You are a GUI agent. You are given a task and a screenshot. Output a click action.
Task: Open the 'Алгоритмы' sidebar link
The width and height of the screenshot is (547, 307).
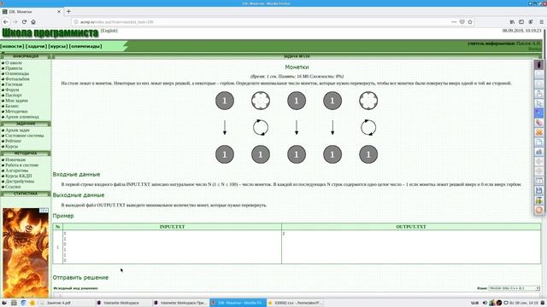[x=17, y=171]
